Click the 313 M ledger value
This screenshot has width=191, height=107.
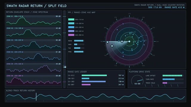121,78
